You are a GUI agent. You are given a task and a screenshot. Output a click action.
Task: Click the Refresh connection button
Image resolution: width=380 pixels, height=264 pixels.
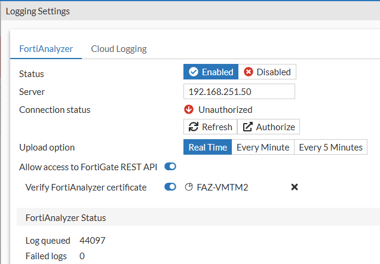coord(210,127)
